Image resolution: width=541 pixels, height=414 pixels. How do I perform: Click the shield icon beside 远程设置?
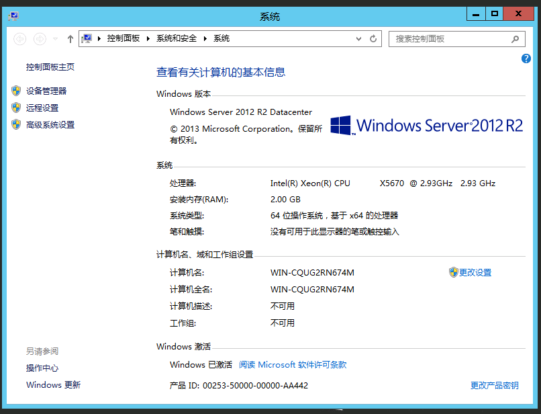coord(16,108)
